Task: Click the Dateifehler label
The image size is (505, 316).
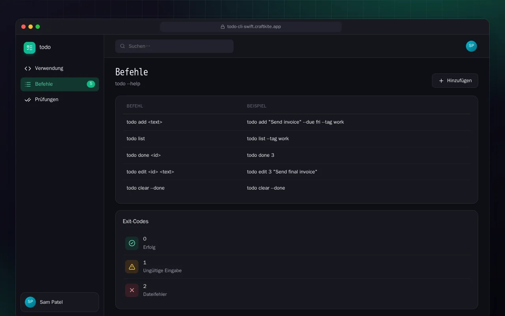Action: (x=155, y=294)
